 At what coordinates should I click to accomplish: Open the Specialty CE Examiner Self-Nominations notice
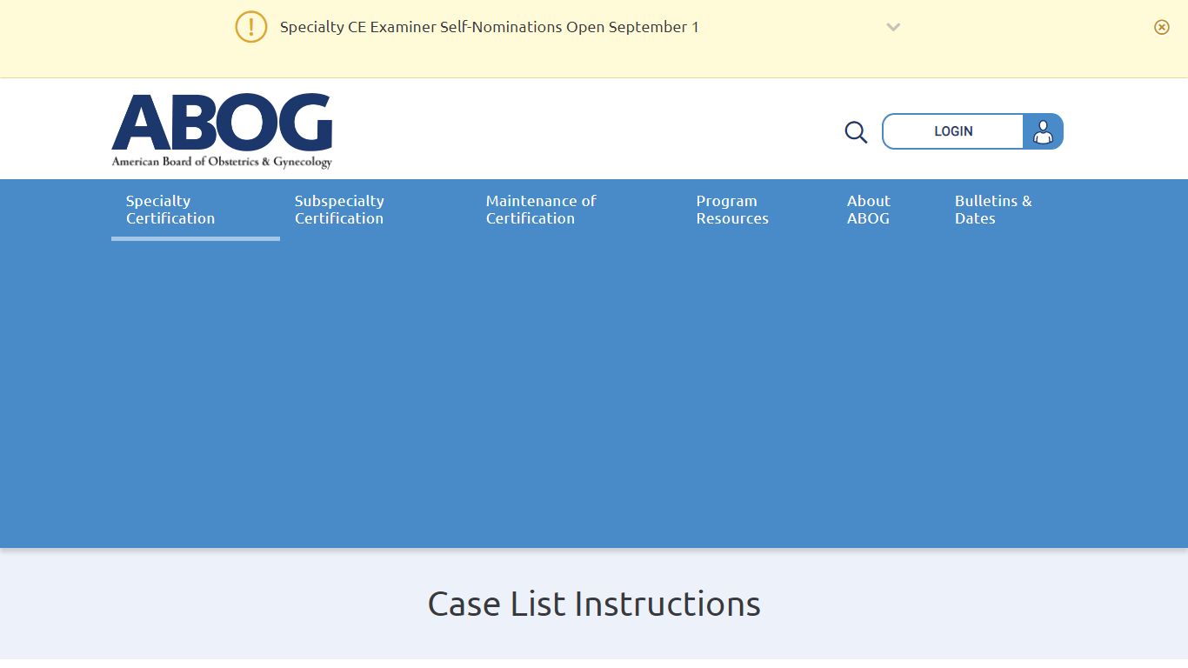[x=490, y=27]
